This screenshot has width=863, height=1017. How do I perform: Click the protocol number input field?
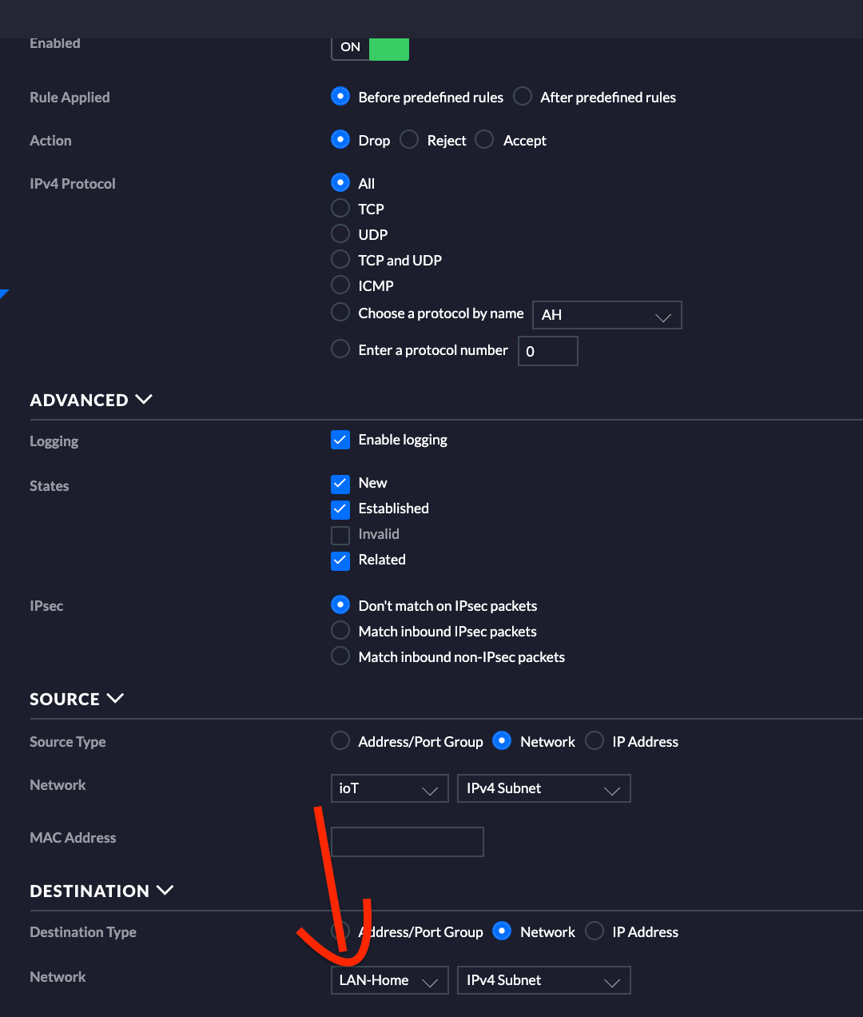pyautogui.click(x=548, y=351)
